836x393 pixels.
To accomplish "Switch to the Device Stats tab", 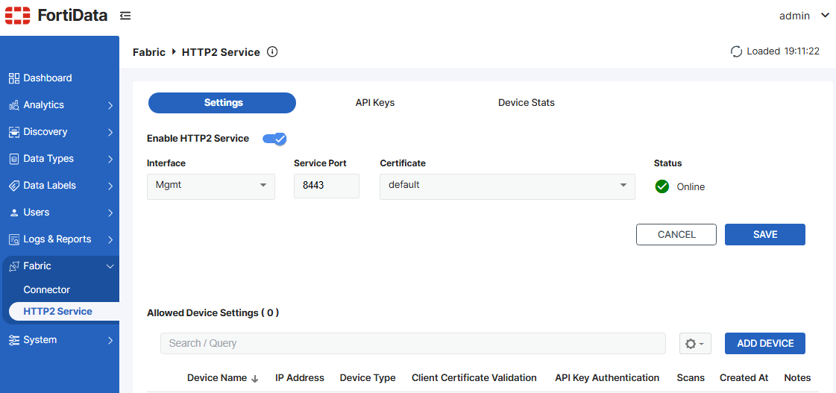I will pyautogui.click(x=526, y=103).
